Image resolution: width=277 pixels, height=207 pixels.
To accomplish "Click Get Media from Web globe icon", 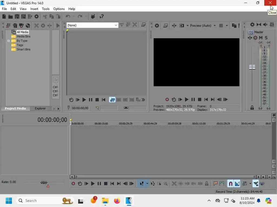I will coord(28,26).
